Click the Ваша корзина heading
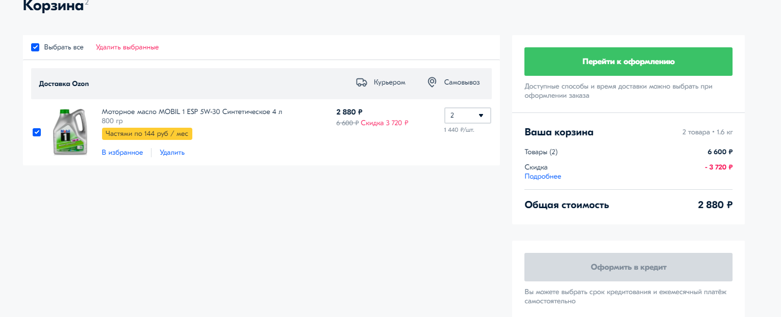 559,132
